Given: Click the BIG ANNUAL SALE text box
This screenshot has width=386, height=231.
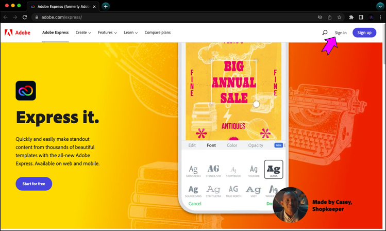Looking at the screenshot, I should [x=233, y=82].
